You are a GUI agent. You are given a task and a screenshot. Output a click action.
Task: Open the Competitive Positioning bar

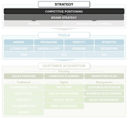click(64, 11)
